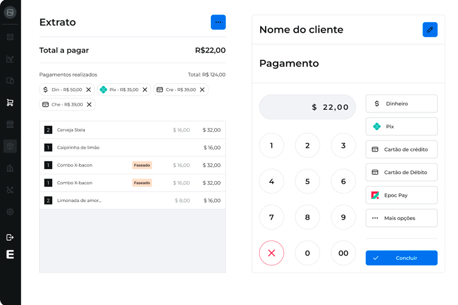
Task: Tap keypad digit 8
Action: click(308, 217)
